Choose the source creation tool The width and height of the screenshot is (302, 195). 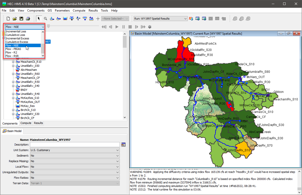click(85, 19)
